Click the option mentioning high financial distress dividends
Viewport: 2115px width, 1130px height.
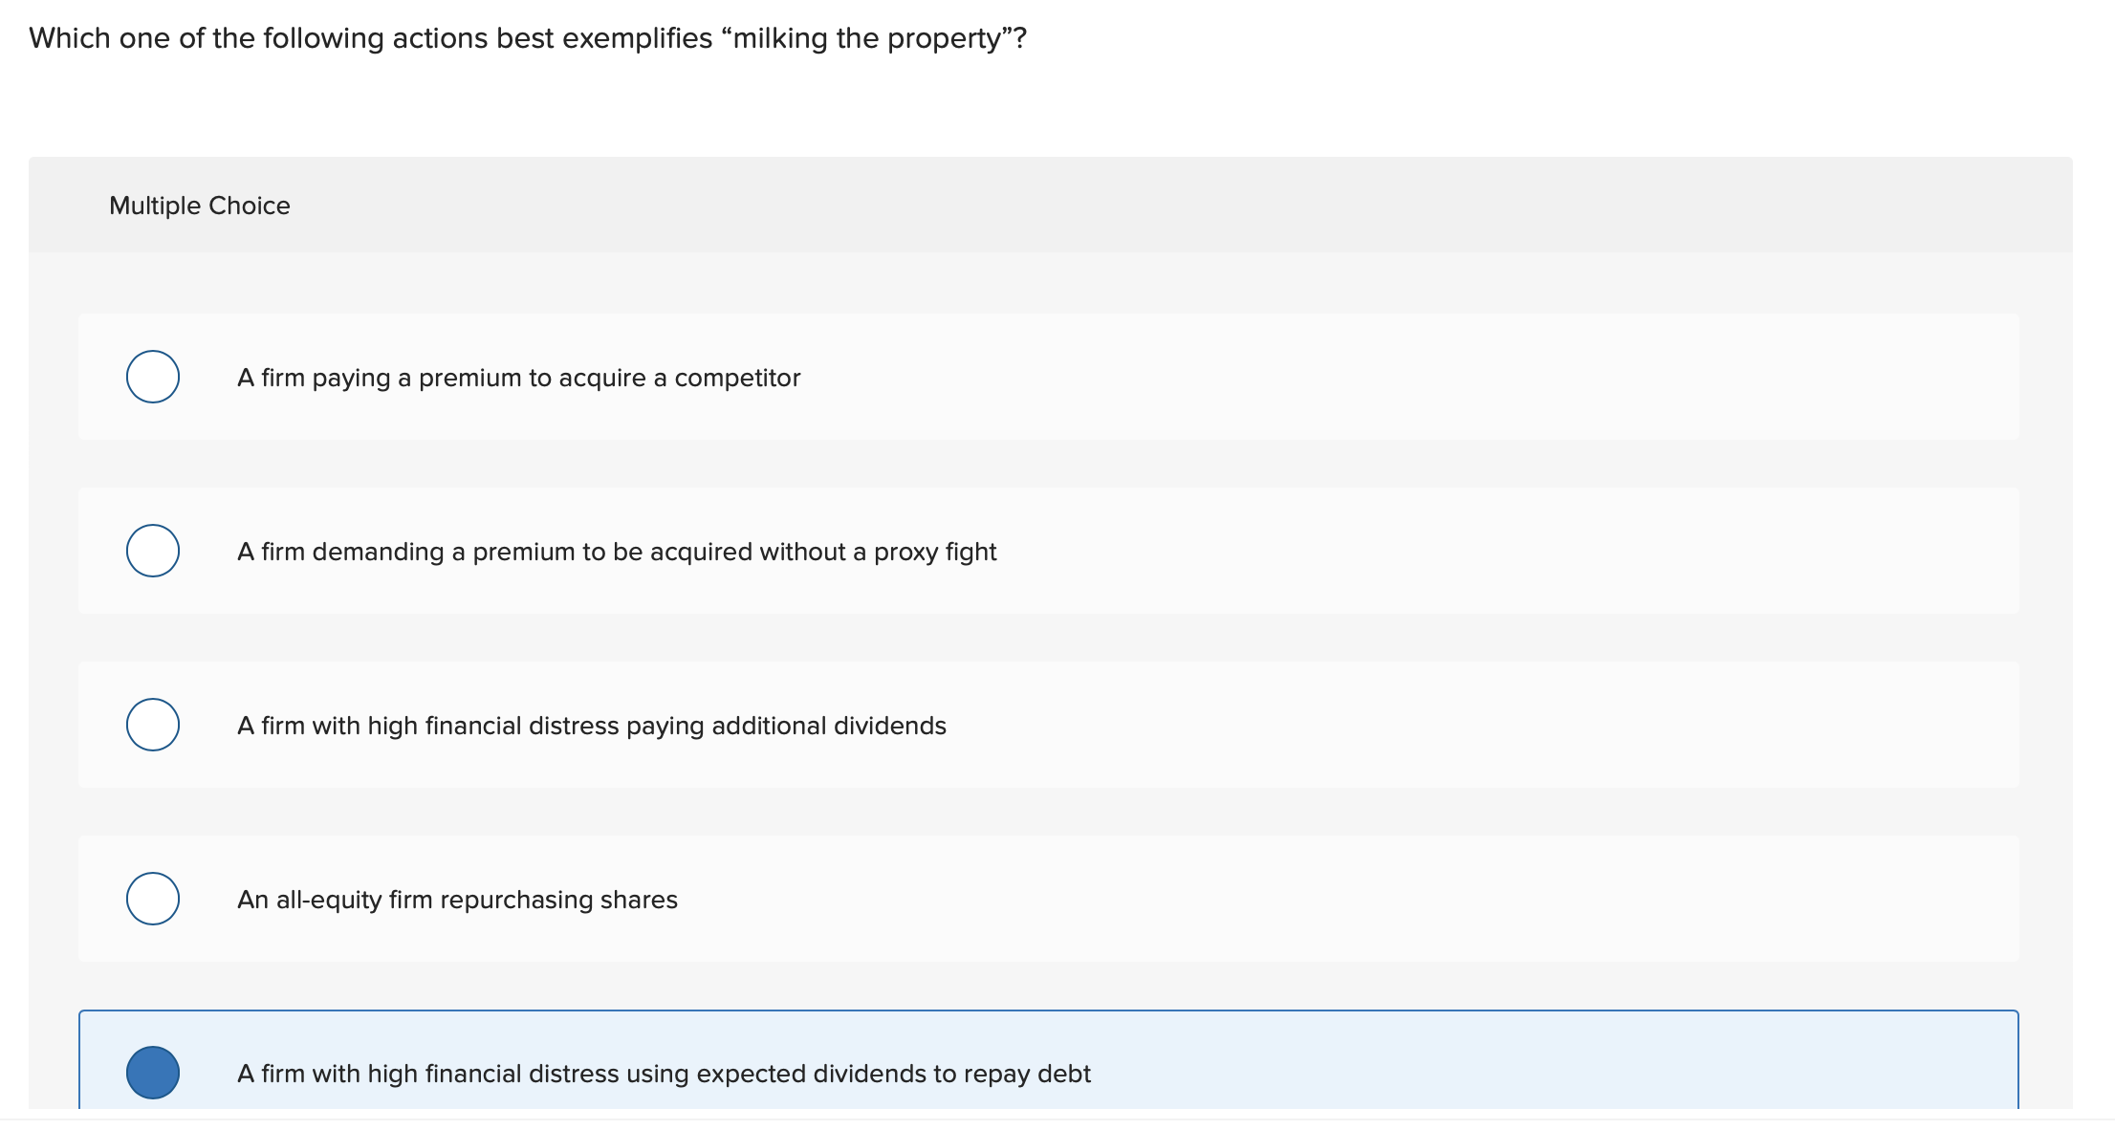(592, 724)
